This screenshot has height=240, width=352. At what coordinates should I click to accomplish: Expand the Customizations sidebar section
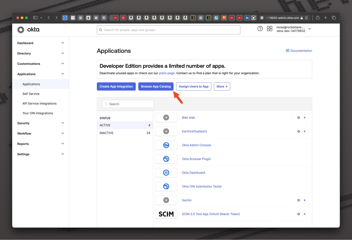click(63, 64)
